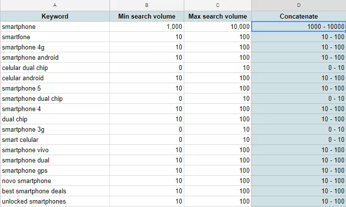Click max volume cell in smartfone row
This screenshot has width=346, height=207.
pyautogui.click(x=217, y=37)
